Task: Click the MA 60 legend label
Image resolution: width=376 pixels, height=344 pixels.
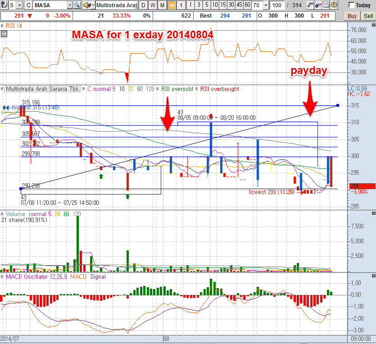Action: tap(140, 89)
